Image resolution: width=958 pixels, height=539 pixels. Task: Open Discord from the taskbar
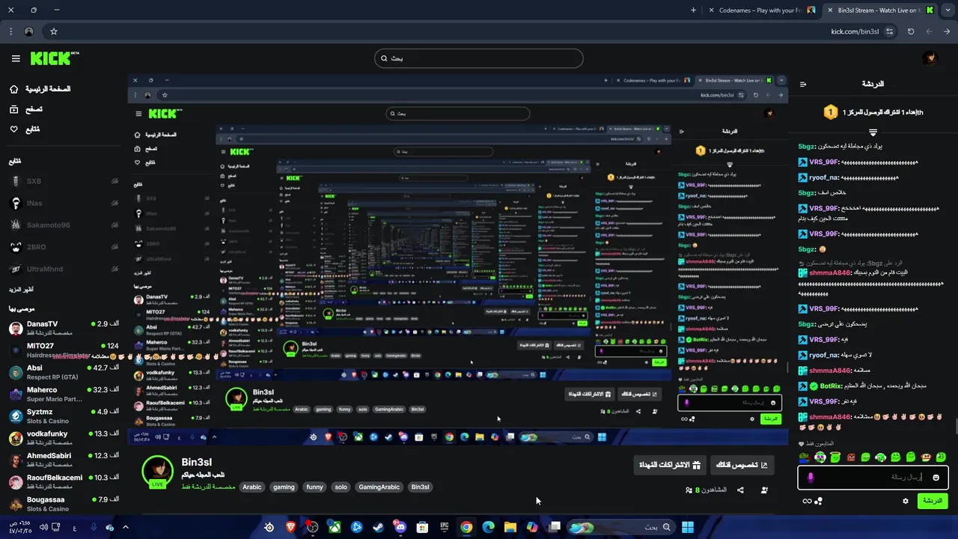(x=400, y=527)
